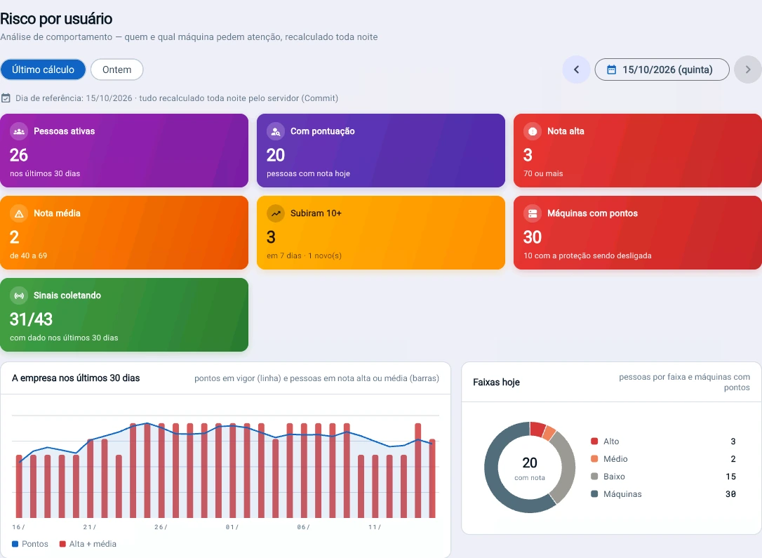Toggle the Pontos series in chart legend
Viewport: 762px width, 558px height.
point(30,544)
